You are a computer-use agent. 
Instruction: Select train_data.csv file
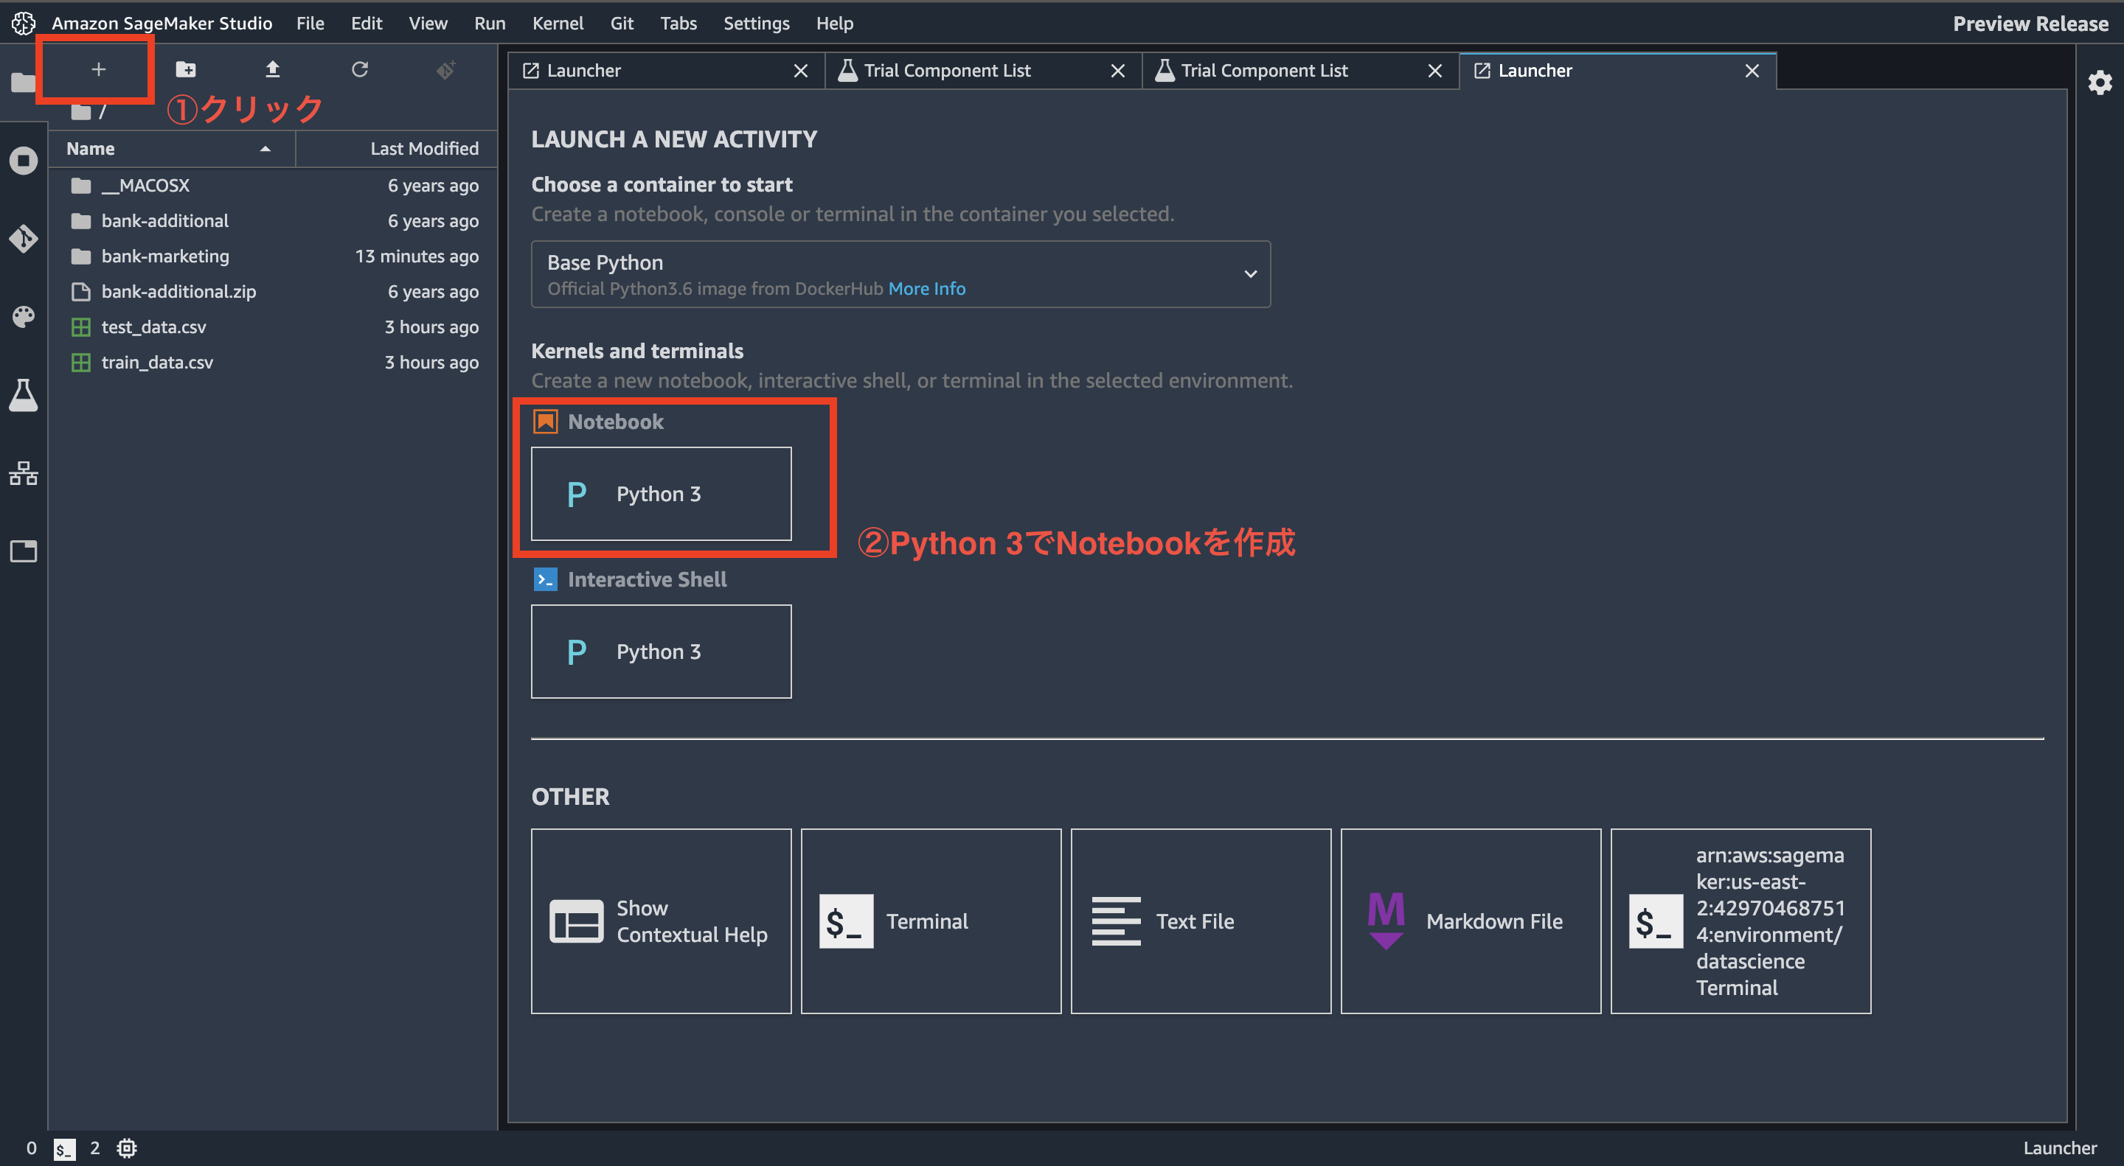[273, 363]
